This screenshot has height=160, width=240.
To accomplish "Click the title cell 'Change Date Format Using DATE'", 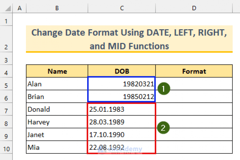I will [x=129, y=39].
